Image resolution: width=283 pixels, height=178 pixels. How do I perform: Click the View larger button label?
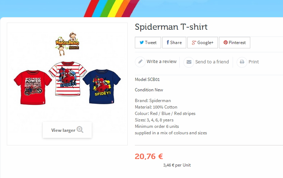(63, 130)
